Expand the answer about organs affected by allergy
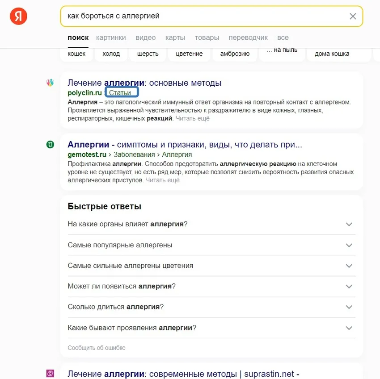The height and width of the screenshot is (379, 380). tap(349, 224)
